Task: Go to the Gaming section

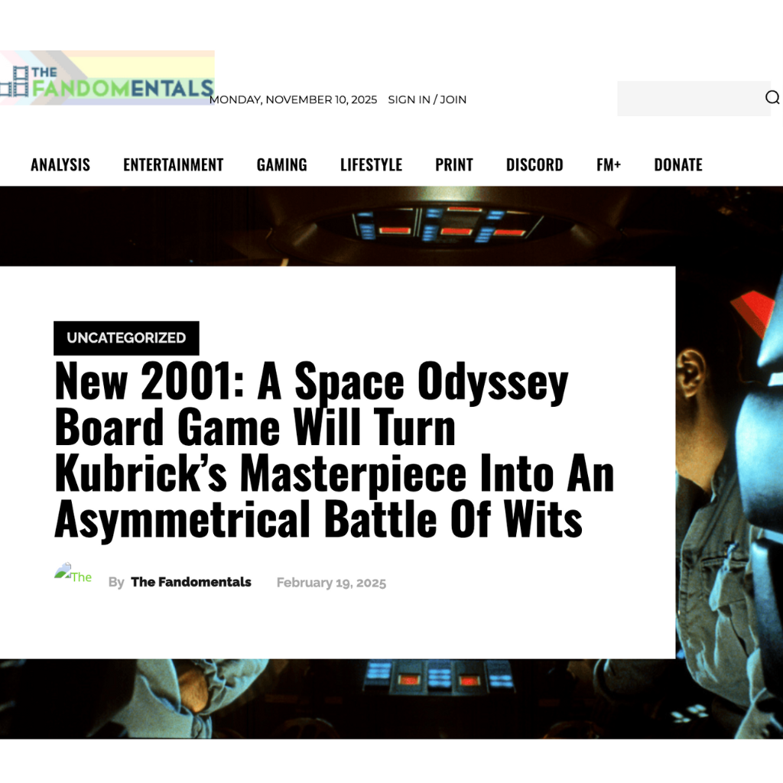Action: click(281, 164)
